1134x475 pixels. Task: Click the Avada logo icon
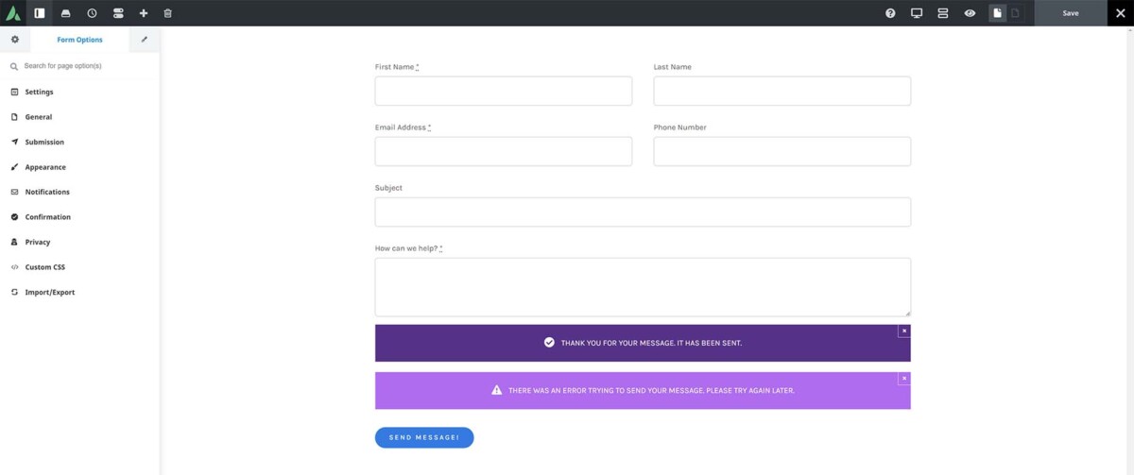tap(13, 13)
